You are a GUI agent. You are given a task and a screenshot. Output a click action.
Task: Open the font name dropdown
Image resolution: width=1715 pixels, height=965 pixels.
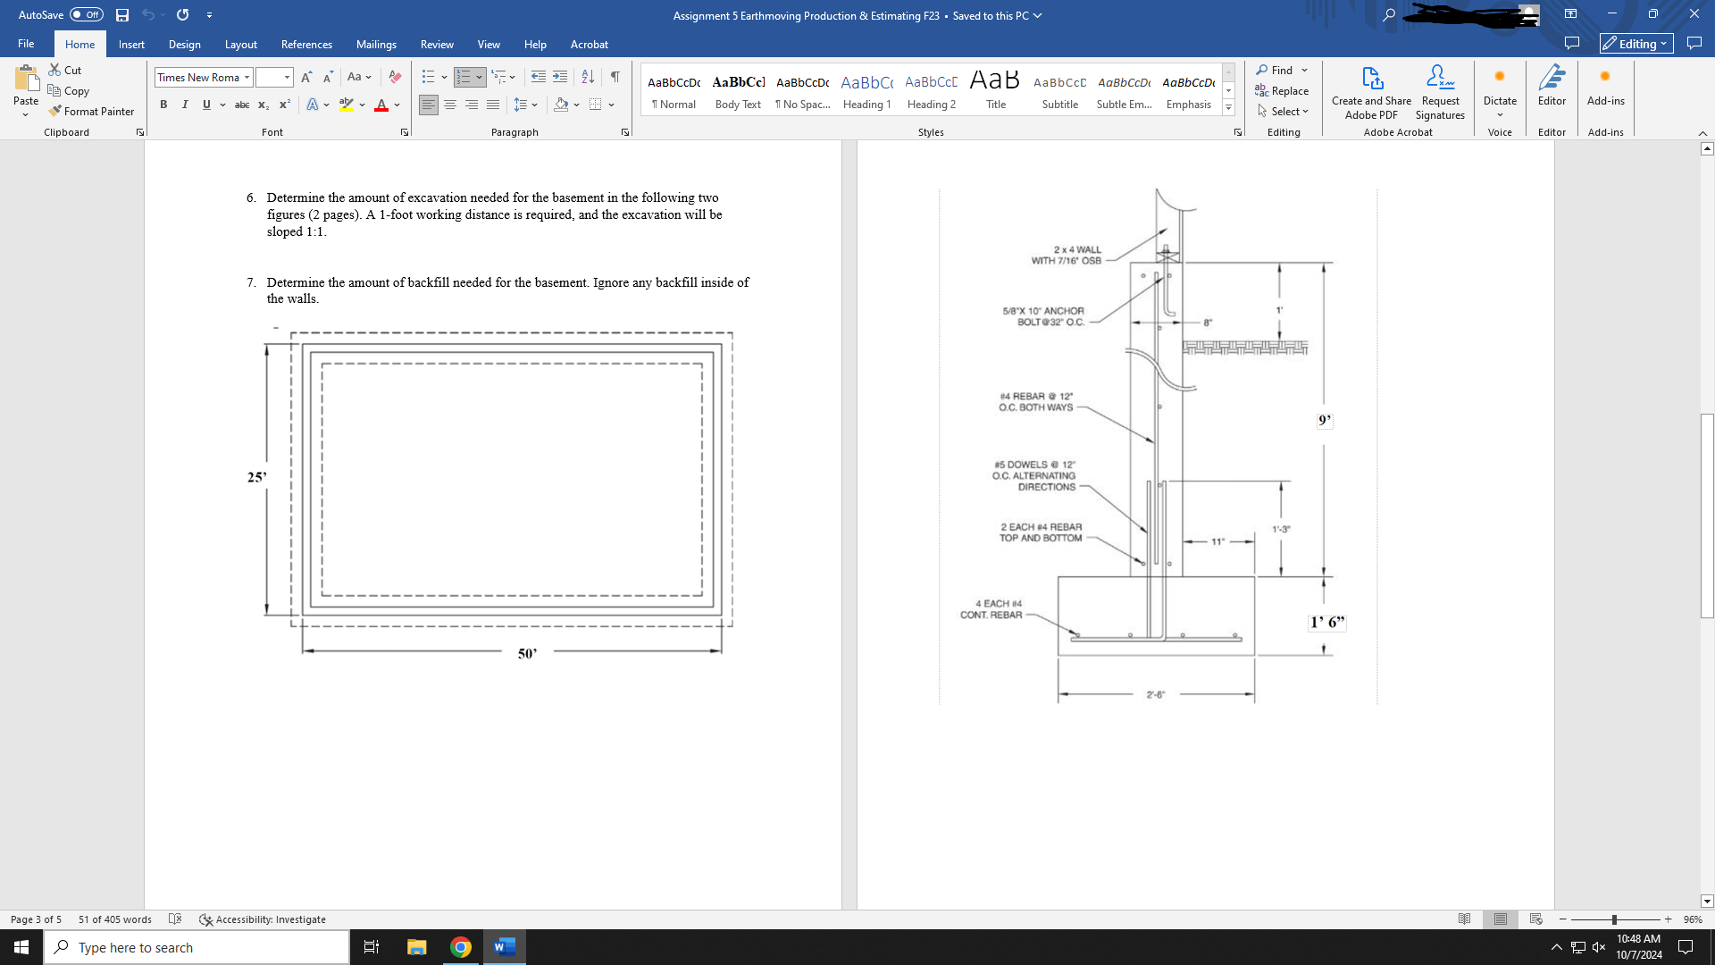pyautogui.click(x=247, y=77)
